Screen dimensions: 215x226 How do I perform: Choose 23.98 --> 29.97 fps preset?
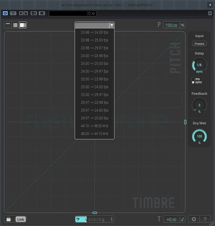point(94,48)
